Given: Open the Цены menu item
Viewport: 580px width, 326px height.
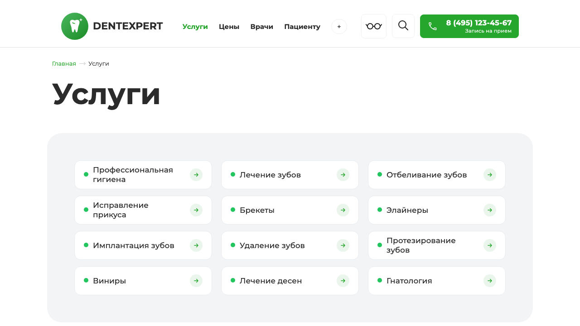Looking at the screenshot, I should coord(229,27).
